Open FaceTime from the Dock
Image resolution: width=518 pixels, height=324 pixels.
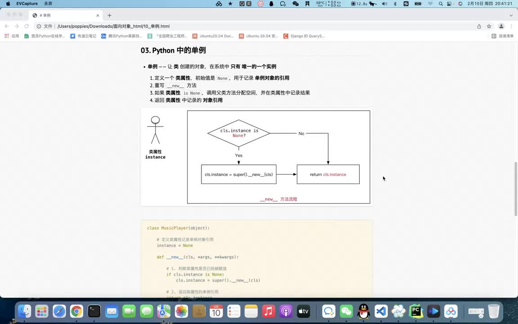point(129,311)
